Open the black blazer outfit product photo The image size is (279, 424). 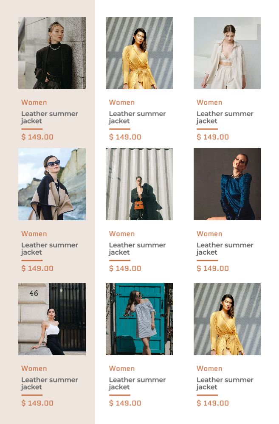pos(52,53)
